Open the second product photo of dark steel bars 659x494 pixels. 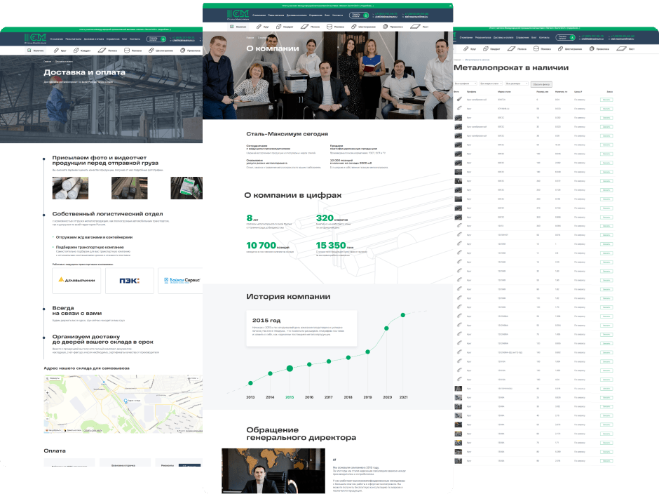pos(130,187)
